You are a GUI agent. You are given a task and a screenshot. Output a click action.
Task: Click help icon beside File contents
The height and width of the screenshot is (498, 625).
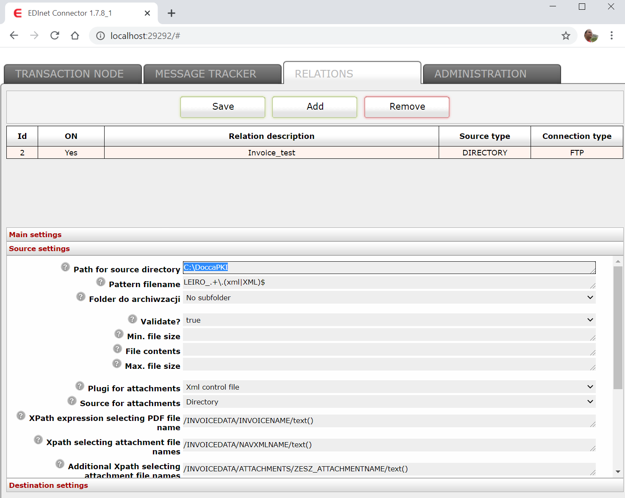coord(118,349)
